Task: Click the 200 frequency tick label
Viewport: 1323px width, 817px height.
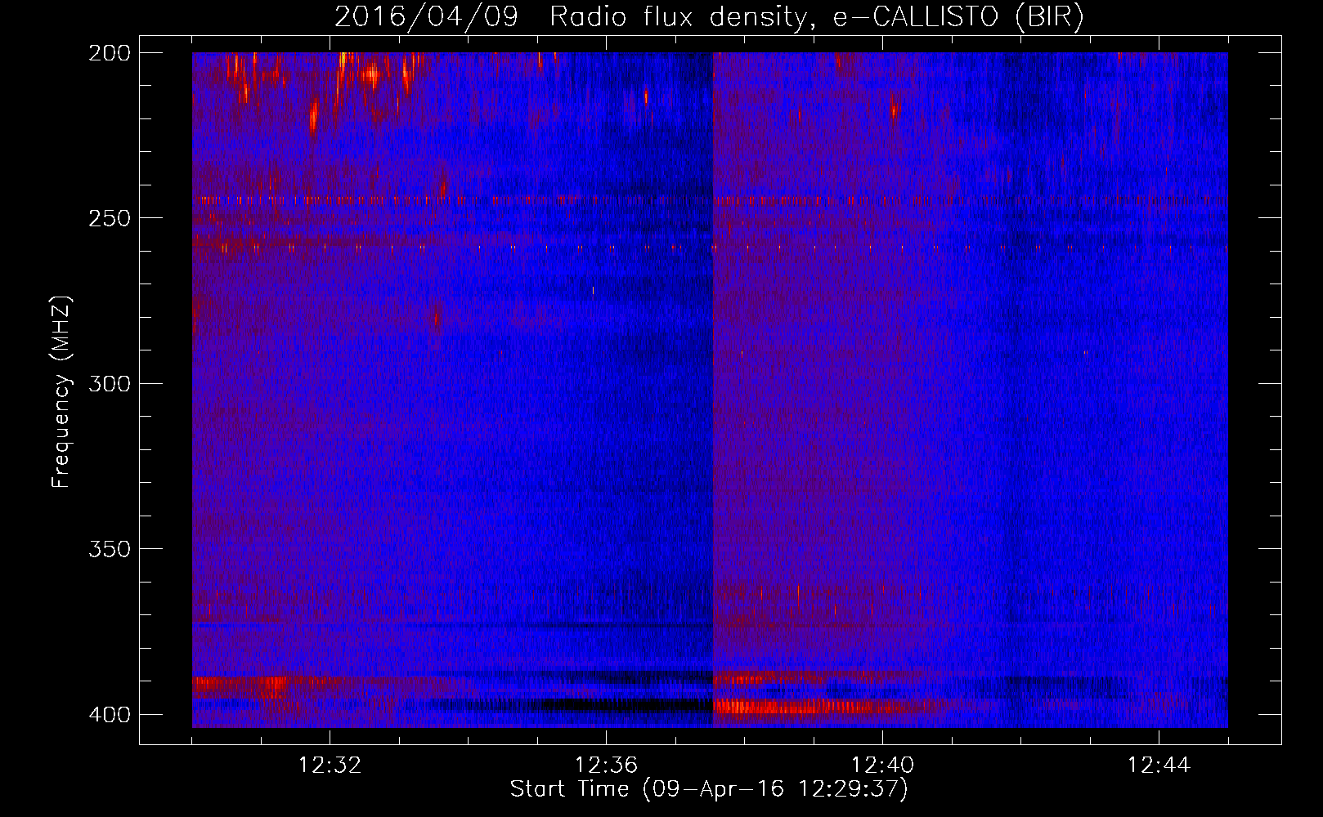Action: click(x=109, y=53)
